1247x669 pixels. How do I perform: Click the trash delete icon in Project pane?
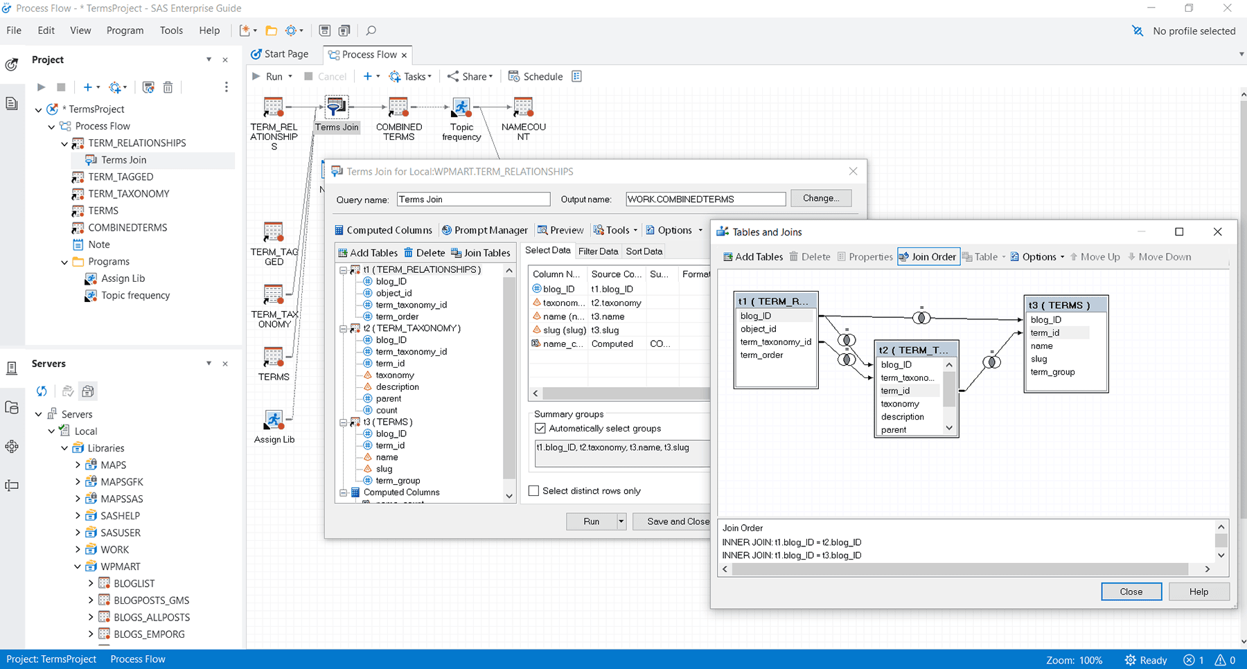(x=168, y=87)
